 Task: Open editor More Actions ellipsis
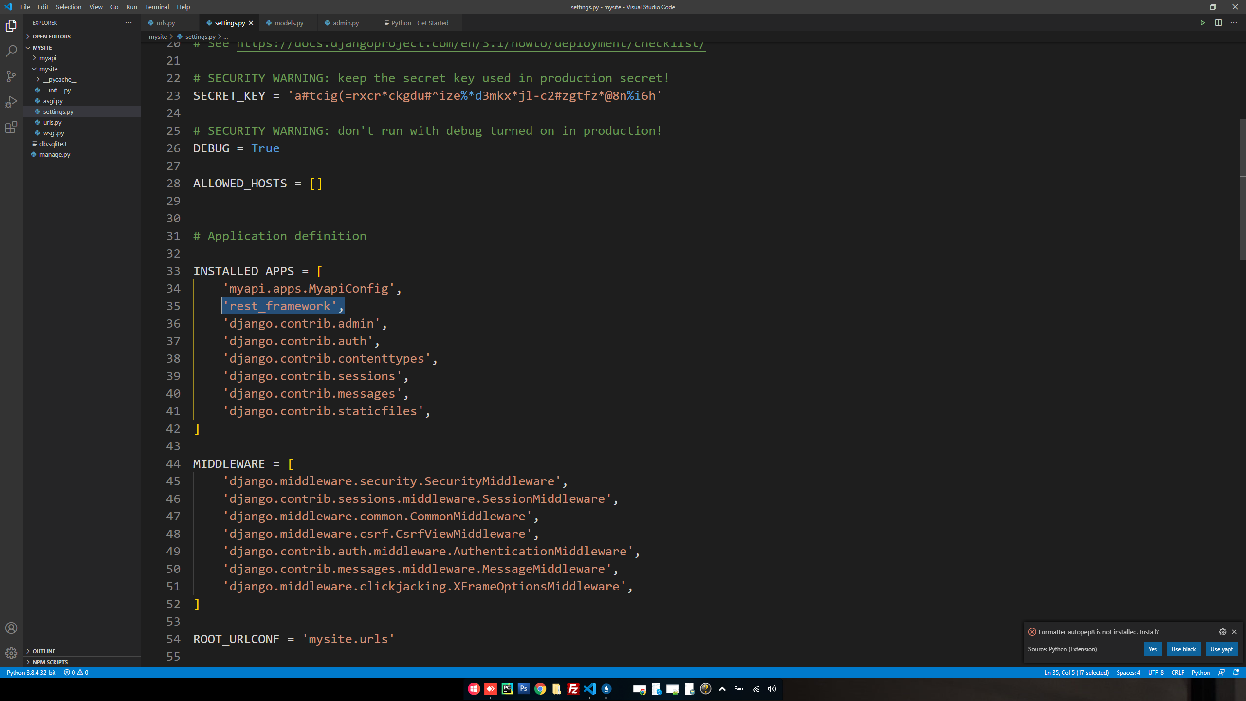click(1234, 23)
